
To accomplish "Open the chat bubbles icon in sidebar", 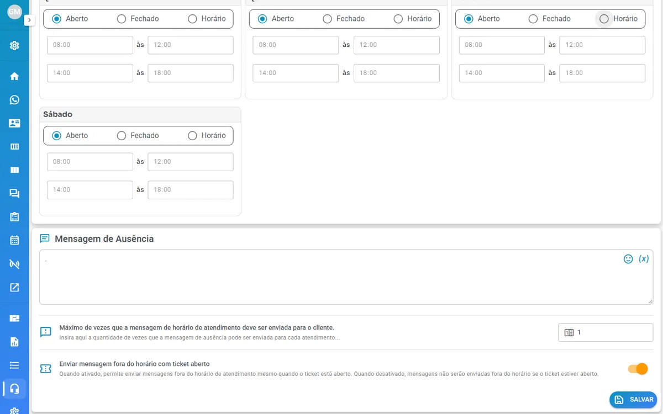I will (14, 193).
